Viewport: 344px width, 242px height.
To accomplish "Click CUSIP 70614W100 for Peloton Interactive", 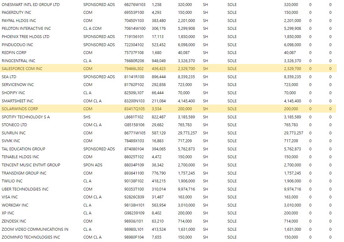I will tap(134, 29).
